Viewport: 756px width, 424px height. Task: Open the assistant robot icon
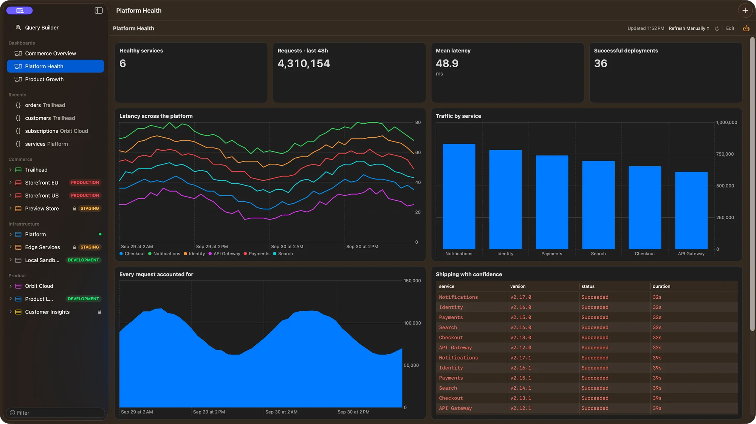tap(746, 28)
